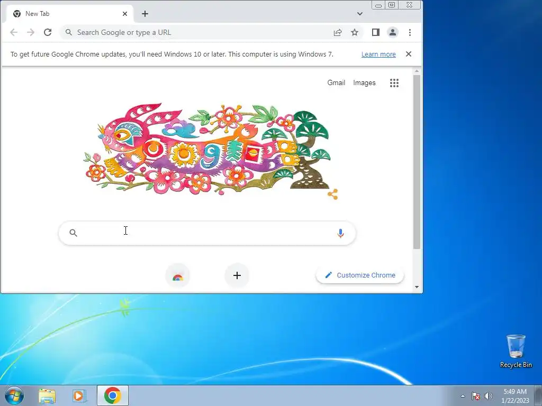Click the browser Back arrow
This screenshot has width=542, height=406.
coord(14,32)
